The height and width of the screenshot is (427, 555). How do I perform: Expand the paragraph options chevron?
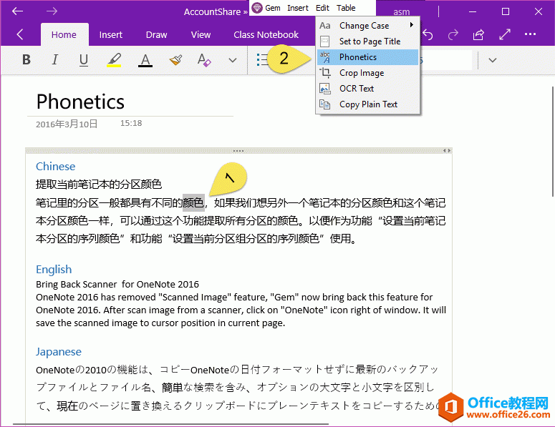493,60
